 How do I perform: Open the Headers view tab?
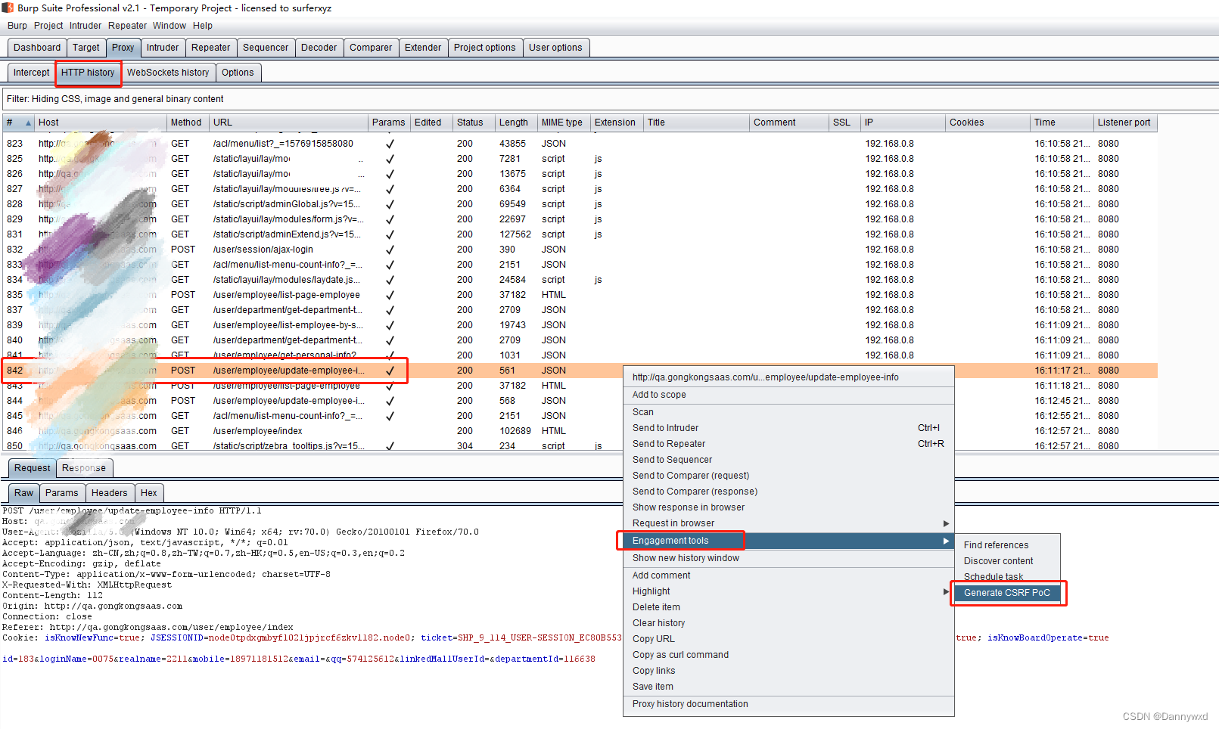tap(110, 493)
